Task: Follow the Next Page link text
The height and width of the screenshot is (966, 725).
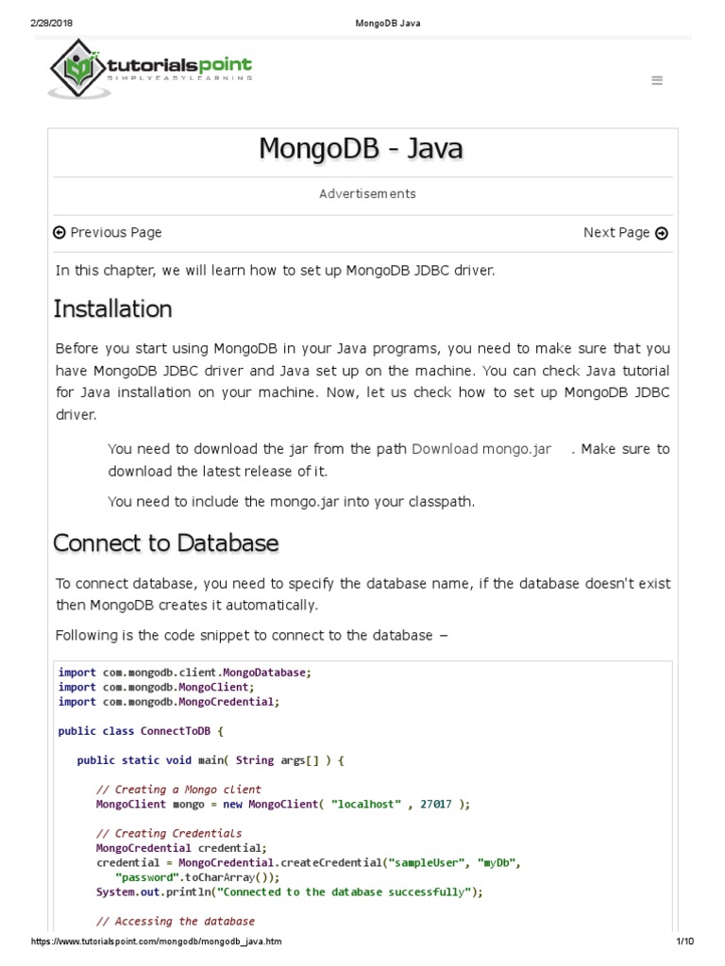Action: click(616, 233)
